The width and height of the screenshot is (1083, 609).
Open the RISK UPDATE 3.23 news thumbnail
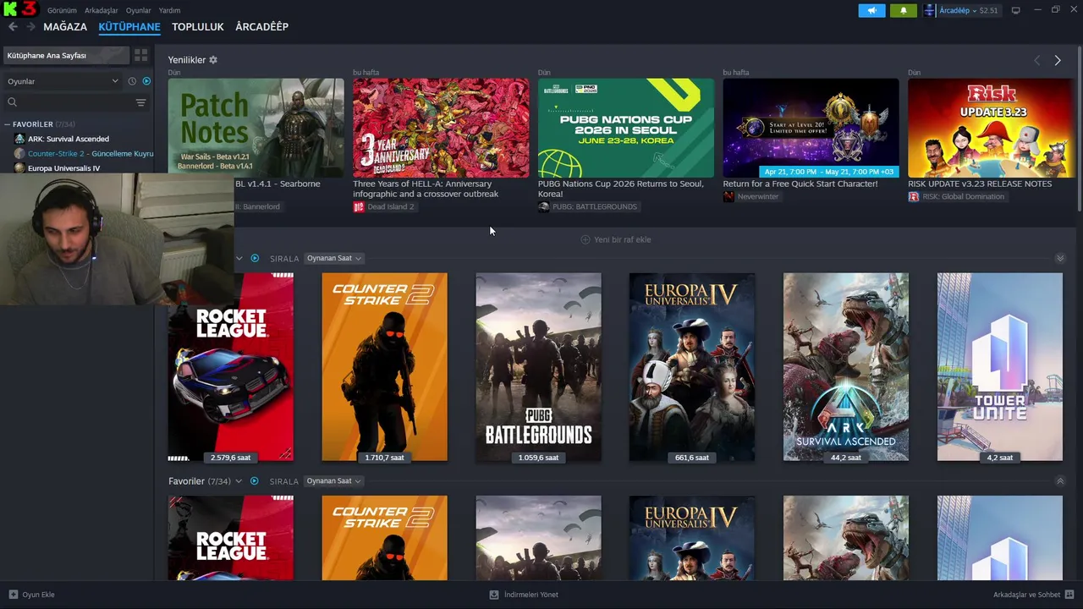(x=991, y=128)
